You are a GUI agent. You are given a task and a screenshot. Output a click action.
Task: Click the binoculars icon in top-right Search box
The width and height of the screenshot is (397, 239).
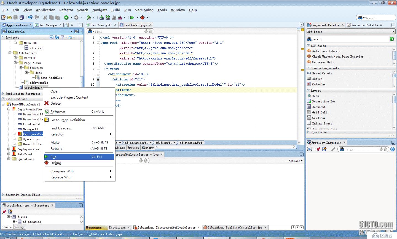pos(360,18)
